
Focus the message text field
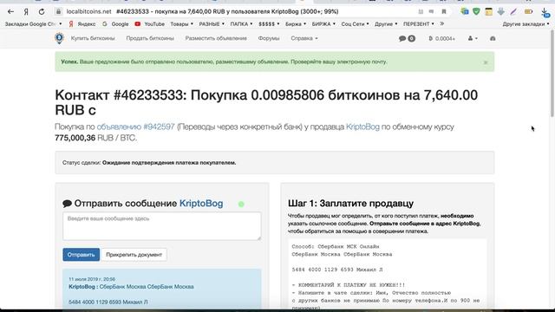[162, 225]
